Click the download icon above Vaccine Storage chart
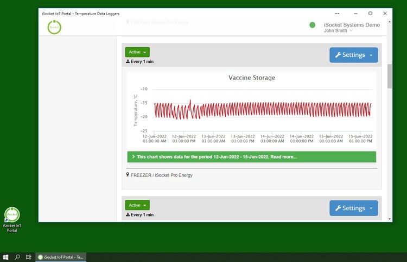Viewport: 407px width, 262px height. coord(128,61)
